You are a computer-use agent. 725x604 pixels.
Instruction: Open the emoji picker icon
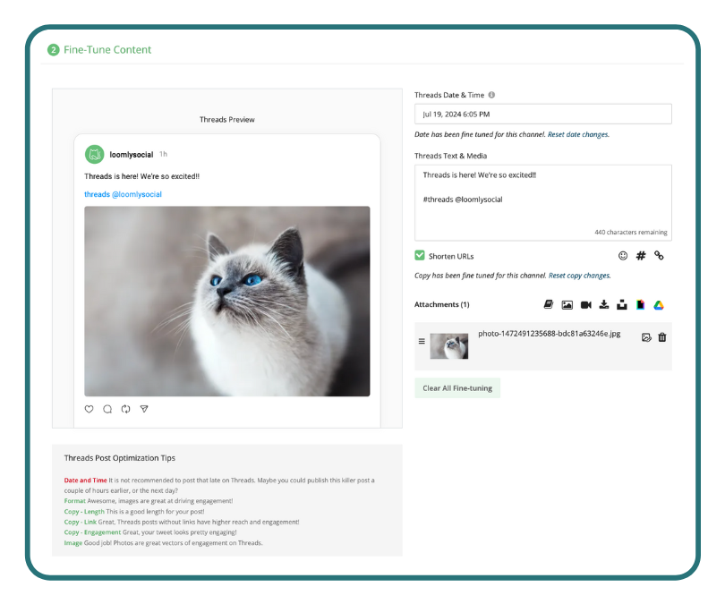(x=623, y=256)
